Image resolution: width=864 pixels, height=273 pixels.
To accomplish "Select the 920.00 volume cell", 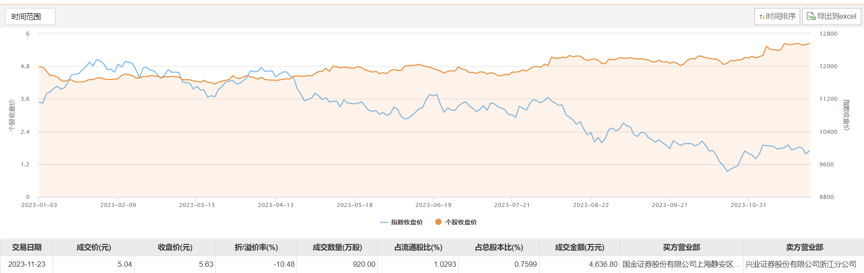I will tap(337, 264).
